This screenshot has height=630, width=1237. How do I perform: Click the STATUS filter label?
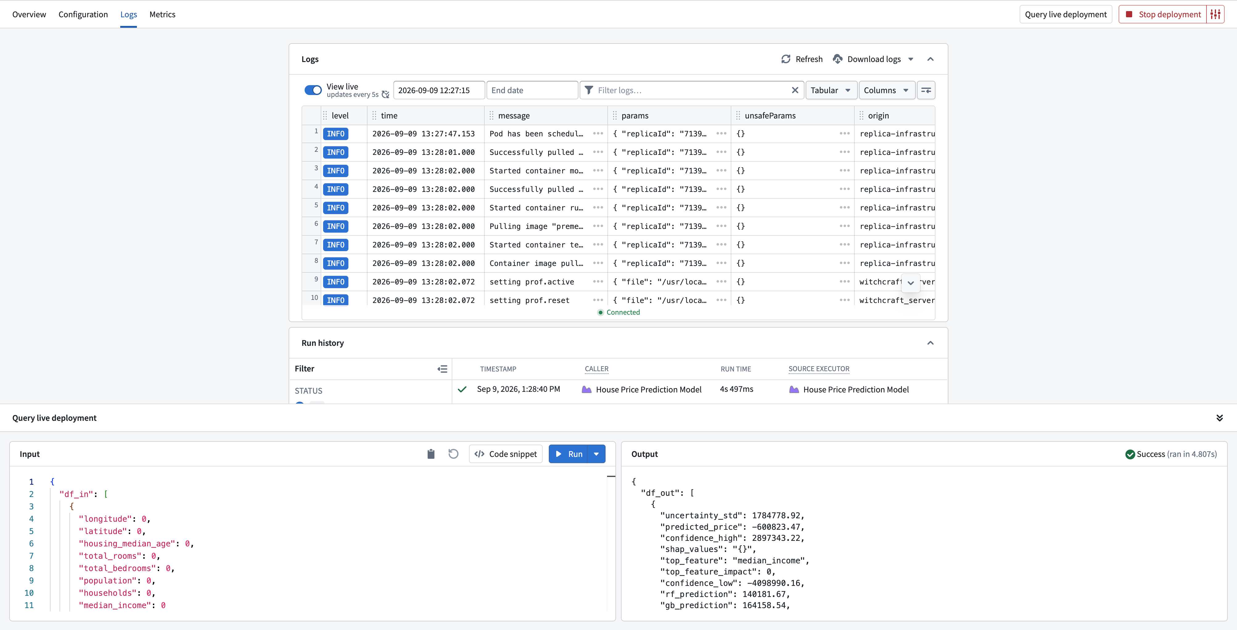click(308, 391)
